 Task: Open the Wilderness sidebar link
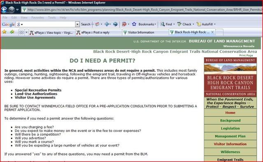tap(230, 152)
